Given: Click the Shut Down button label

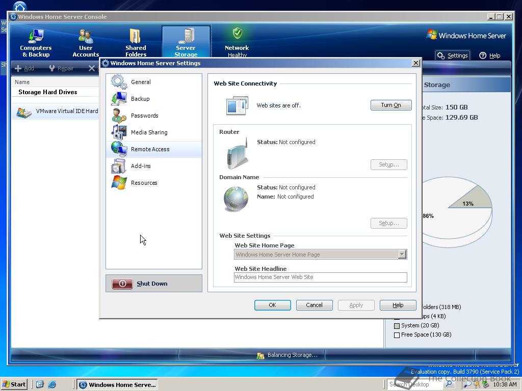Looking at the screenshot, I should [x=152, y=284].
